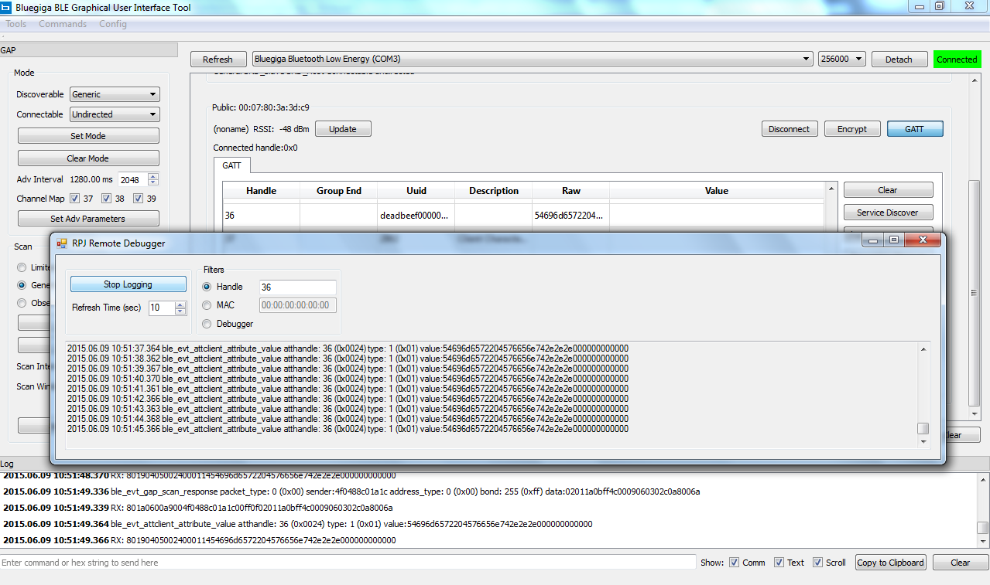Click the GATT button
Image resolution: width=990 pixels, height=585 pixels.
point(915,129)
